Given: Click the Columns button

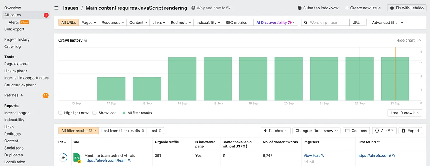Looking at the screenshot, I should (x=356, y=131).
